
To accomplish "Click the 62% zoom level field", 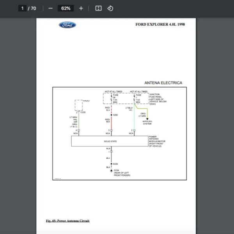I will click(66, 8).
